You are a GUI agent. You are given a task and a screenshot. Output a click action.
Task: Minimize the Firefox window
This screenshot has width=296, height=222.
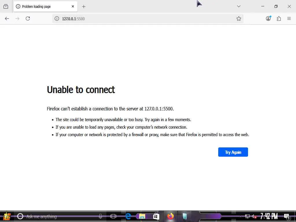tap(263, 6)
